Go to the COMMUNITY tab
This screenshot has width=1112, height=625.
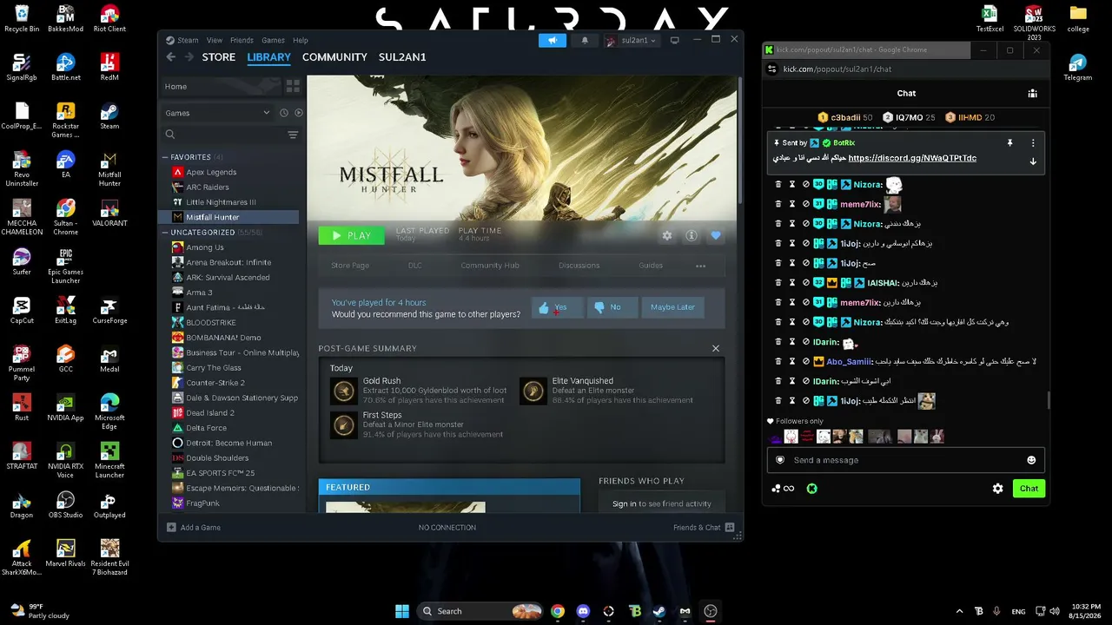(334, 57)
